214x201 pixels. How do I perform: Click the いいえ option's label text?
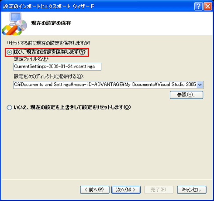click(x=72, y=108)
